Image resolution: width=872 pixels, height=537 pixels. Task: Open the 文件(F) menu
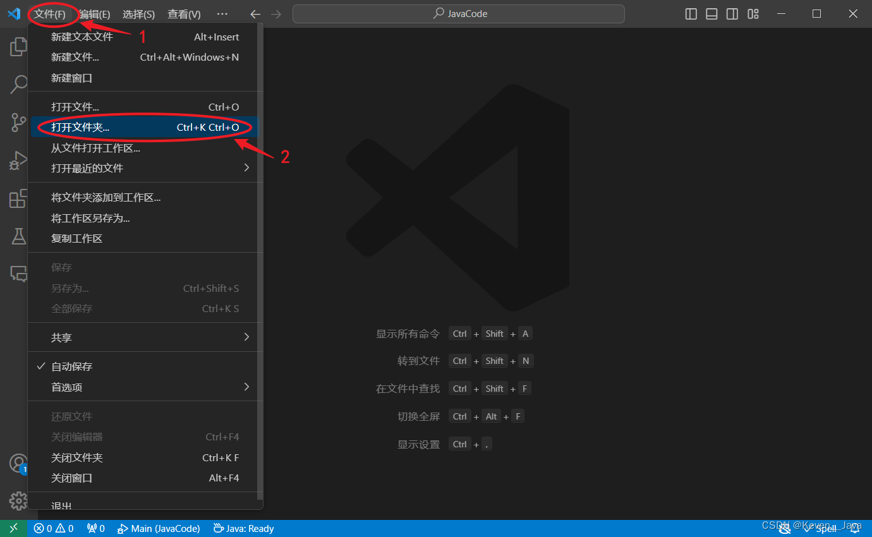pos(50,14)
